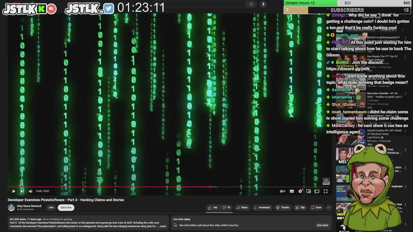The width and height of the screenshot is (413, 232).
Task: Click the red progress bar scrubber
Action: 210,187
